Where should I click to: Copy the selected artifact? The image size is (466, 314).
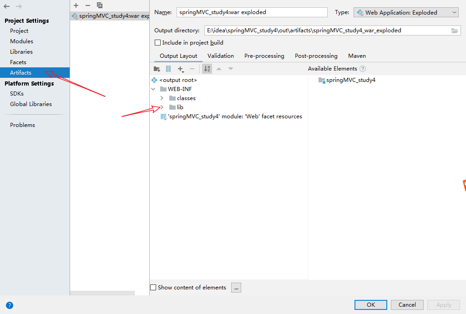[100, 5]
